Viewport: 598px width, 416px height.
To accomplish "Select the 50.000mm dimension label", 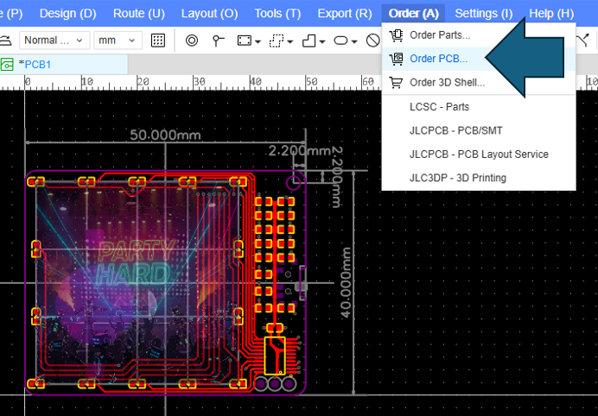I will coord(165,135).
